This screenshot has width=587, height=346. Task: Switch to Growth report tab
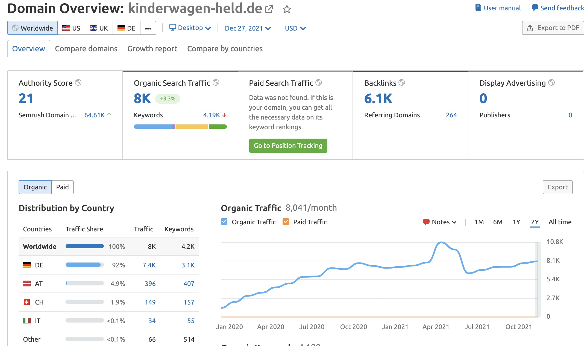pyautogui.click(x=152, y=49)
